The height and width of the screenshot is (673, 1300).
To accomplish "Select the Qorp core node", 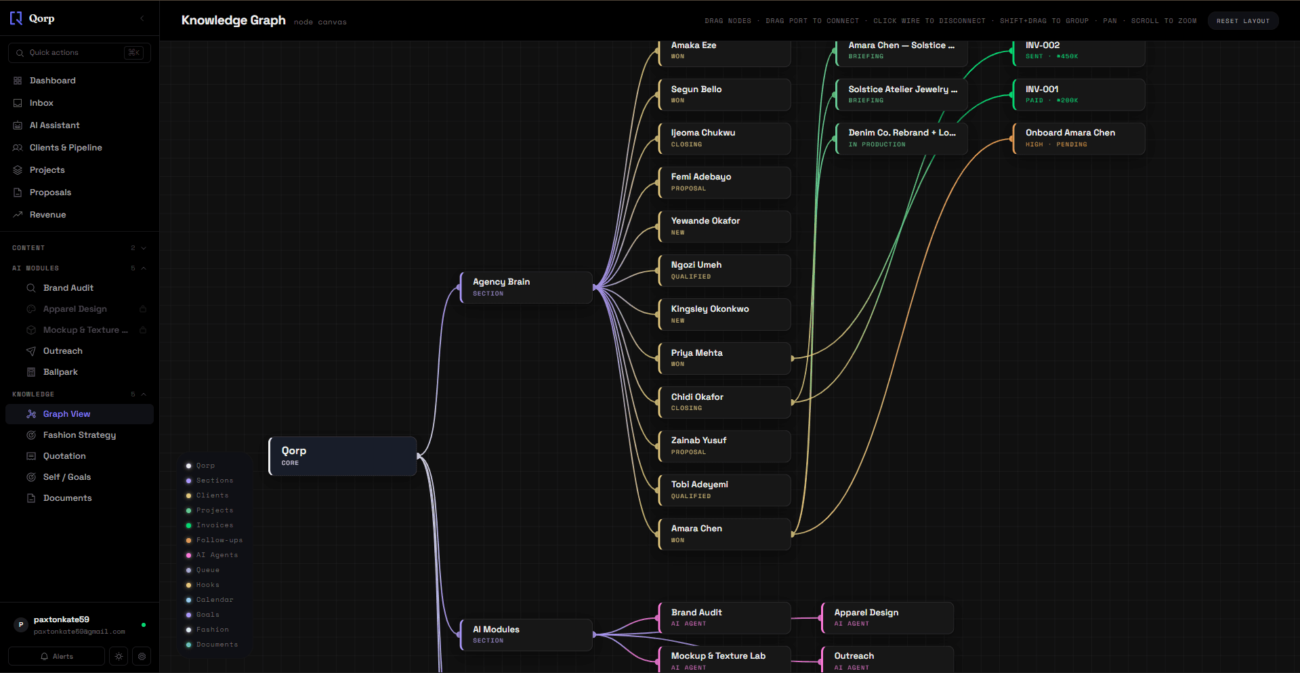I will (x=343, y=456).
